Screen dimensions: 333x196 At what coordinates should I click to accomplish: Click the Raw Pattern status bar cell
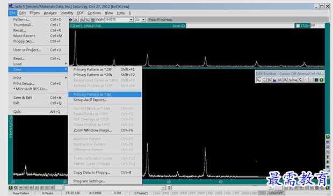pos(21,193)
